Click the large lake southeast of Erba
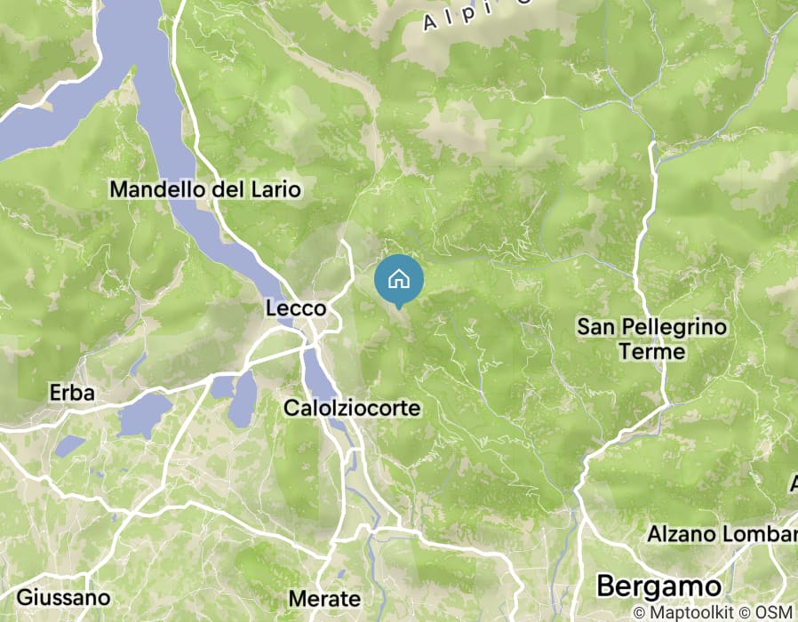 pos(144,415)
